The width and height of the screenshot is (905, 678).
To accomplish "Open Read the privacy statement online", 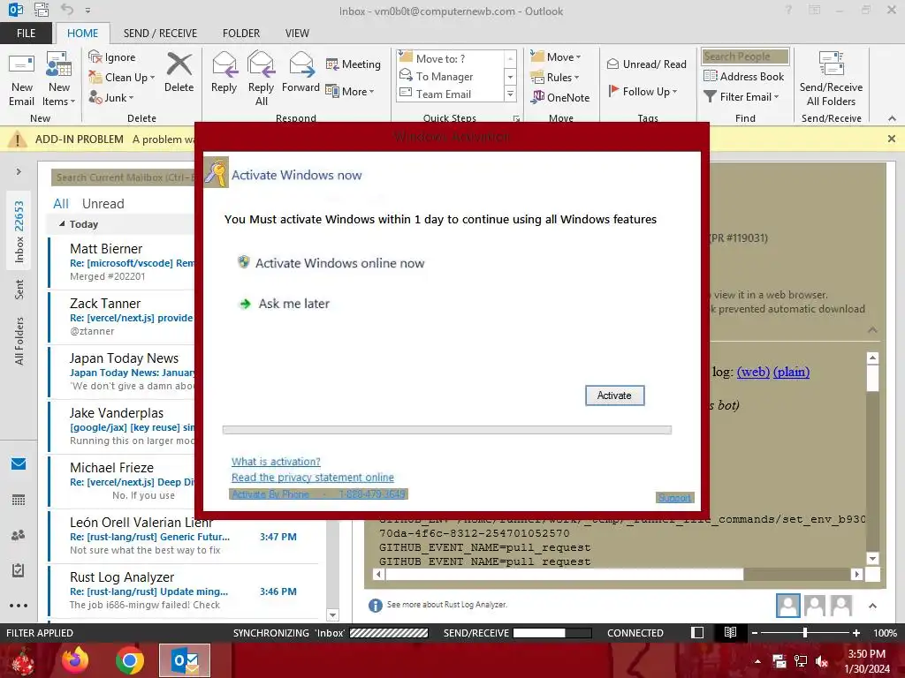I will click(313, 478).
